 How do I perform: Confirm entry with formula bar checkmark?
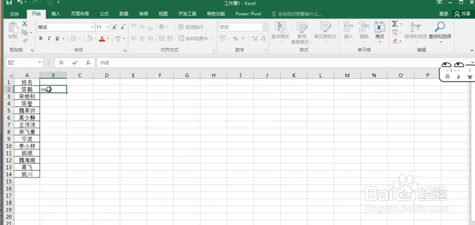point(75,63)
